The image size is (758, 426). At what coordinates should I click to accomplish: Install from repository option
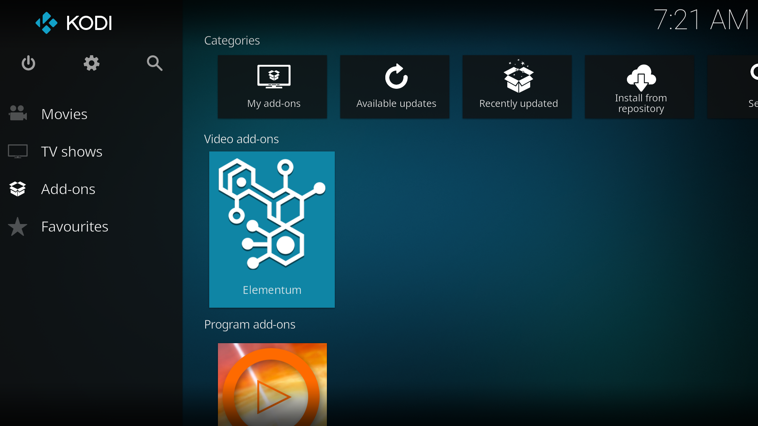[641, 87]
